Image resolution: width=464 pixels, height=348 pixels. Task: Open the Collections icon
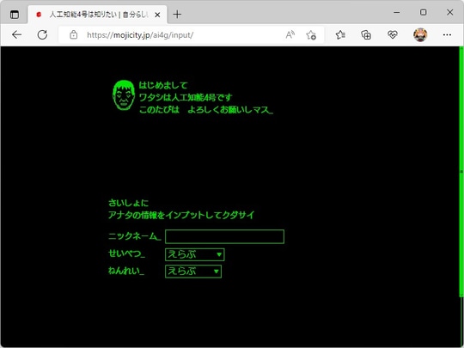[x=366, y=35]
